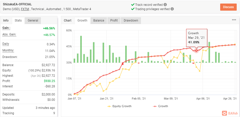Click the $0.00 withdrawals value
Image resolution: width=240 pixels, height=117 pixels.
click(52, 100)
